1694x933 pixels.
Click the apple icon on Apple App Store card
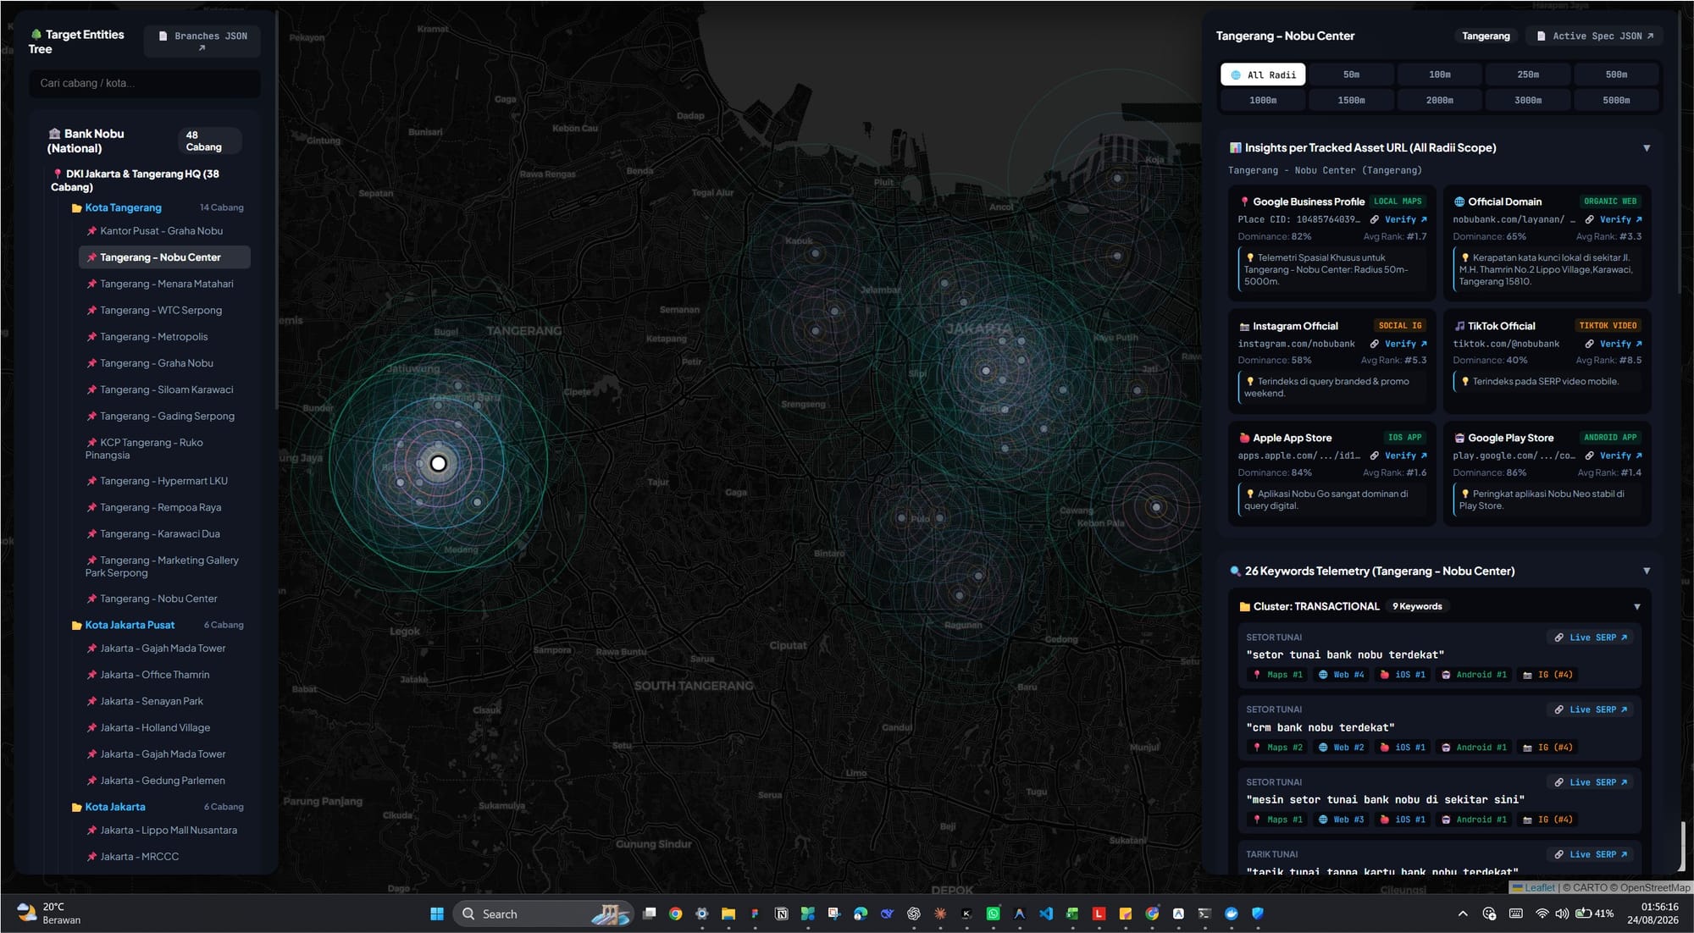1244,439
